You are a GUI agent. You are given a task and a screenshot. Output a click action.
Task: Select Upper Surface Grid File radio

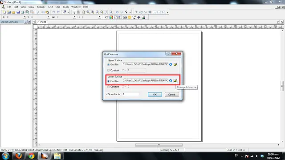pyautogui.click(x=109, y=64)
